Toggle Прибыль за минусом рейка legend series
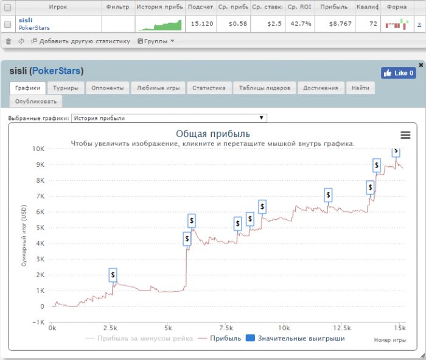 click(139, 338)
